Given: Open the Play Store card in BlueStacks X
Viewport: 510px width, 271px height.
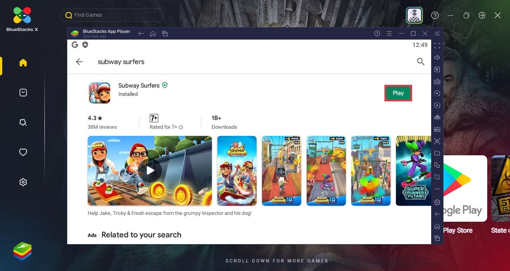Looking at the screenshot, I should point(465,189).
